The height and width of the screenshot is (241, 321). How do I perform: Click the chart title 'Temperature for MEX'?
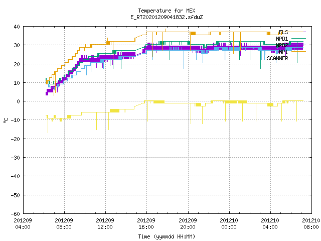point(167,11)
